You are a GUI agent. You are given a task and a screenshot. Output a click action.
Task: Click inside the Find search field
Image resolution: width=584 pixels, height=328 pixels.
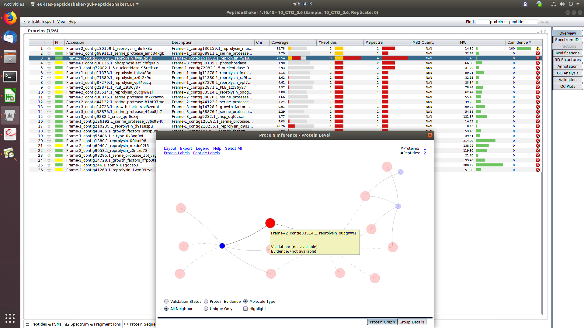click(x=507, y=22)
